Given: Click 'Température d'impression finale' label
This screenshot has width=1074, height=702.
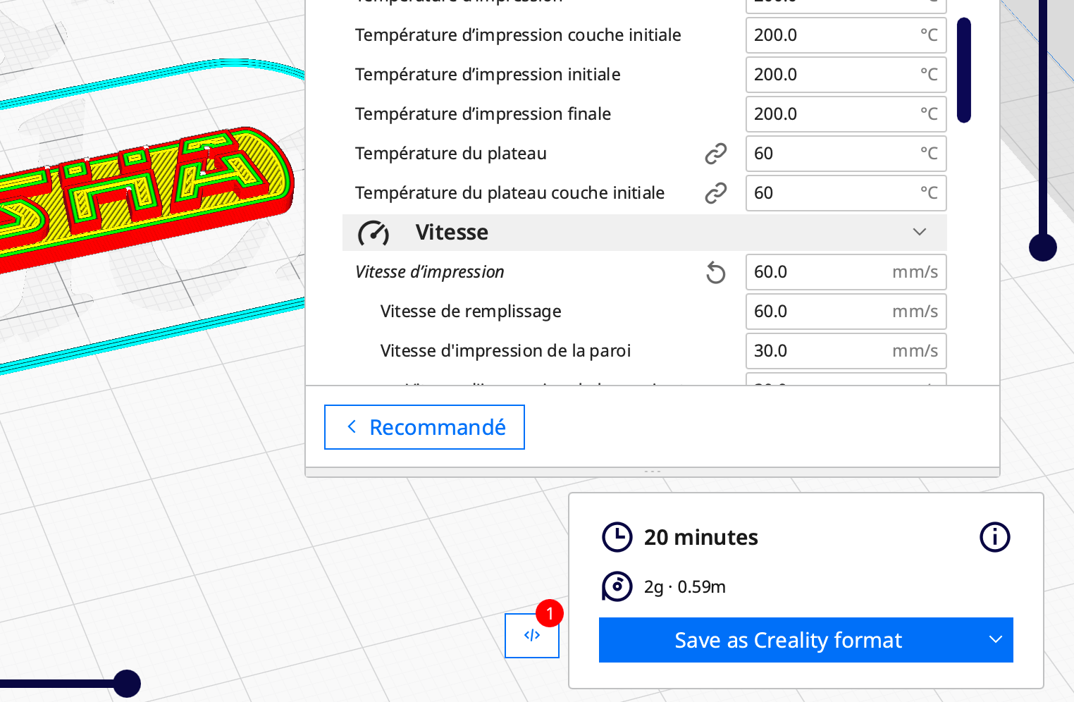Looking at the screenshot, I should [483, 114].
